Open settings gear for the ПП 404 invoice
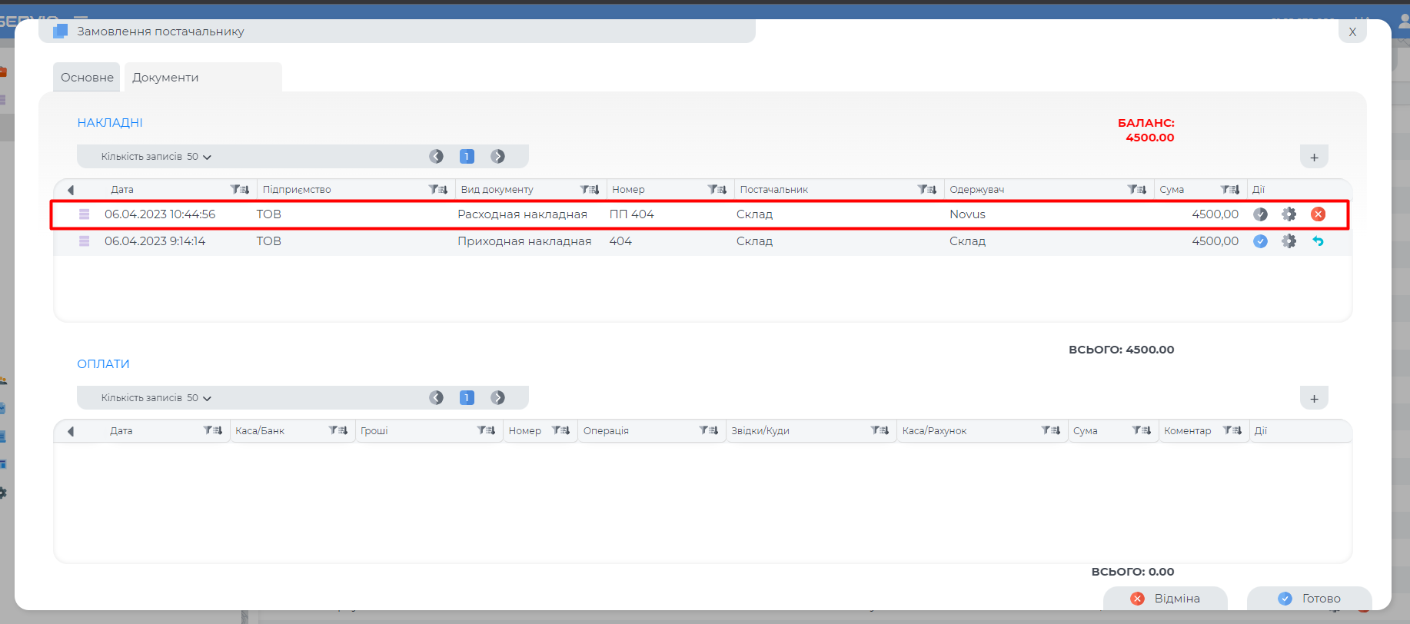Viewport: 1410px width, 624px height. click(1289, 214)
